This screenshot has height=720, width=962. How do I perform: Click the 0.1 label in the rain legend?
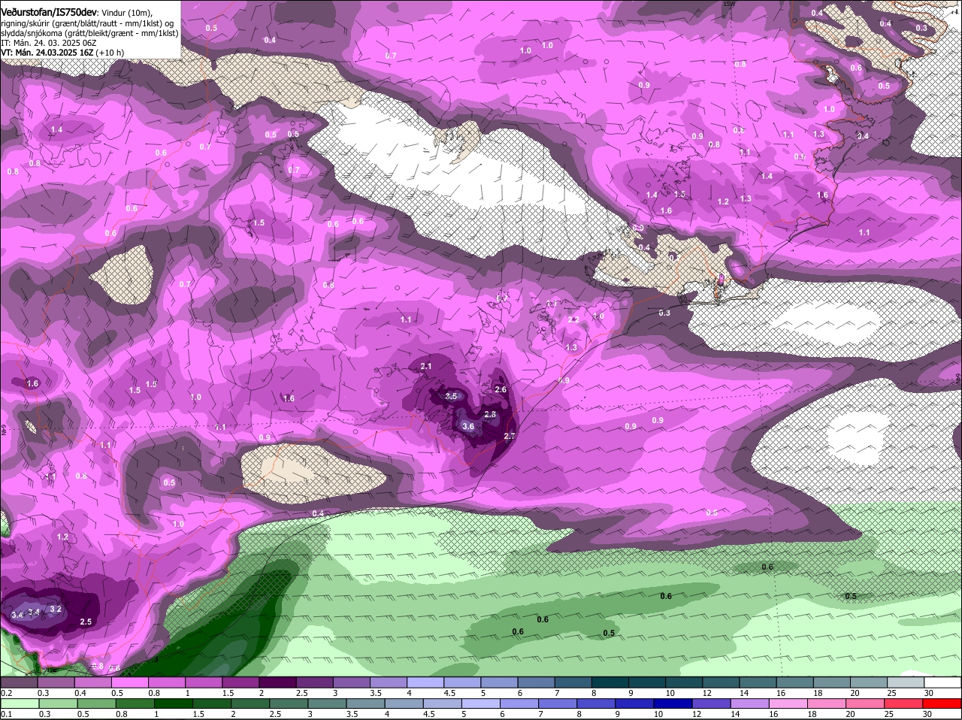pos(6,714)
